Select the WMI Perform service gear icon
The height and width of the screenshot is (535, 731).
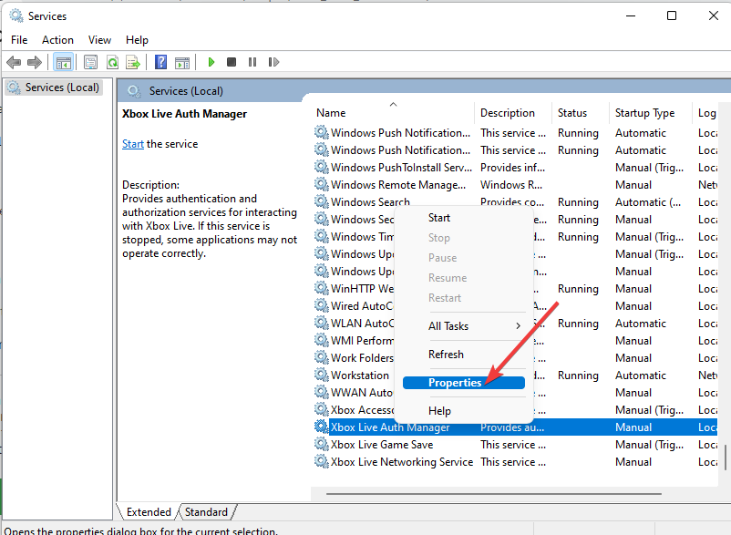coord(321,340)
